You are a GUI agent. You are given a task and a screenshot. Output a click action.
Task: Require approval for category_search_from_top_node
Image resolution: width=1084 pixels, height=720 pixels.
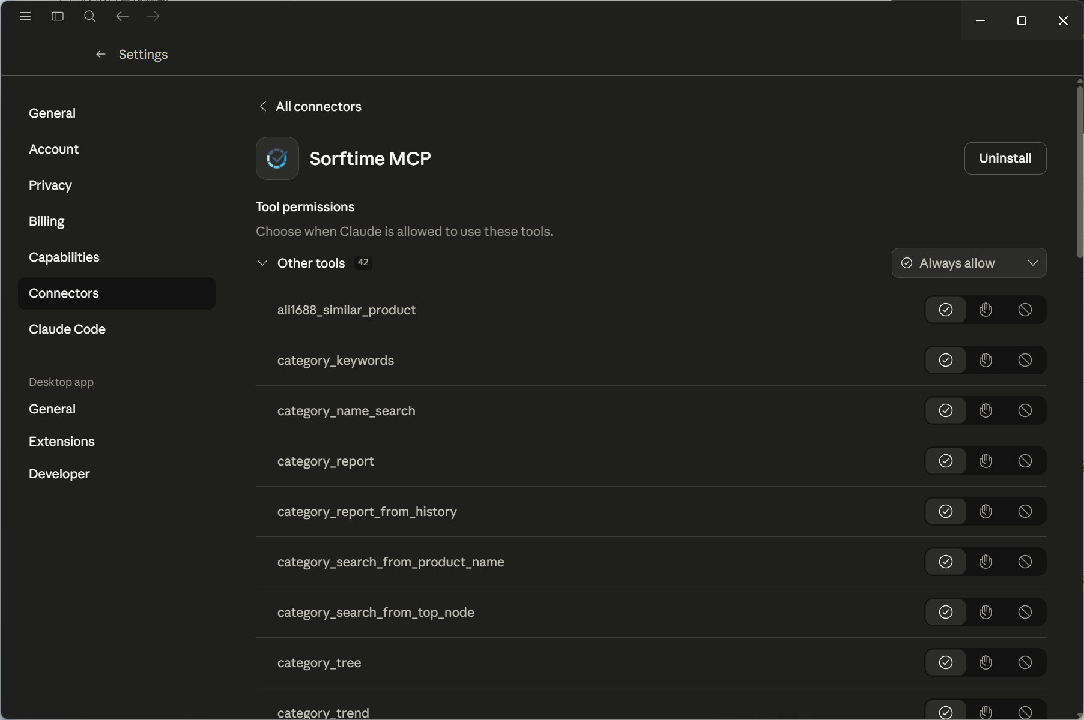tap(986, 612)
